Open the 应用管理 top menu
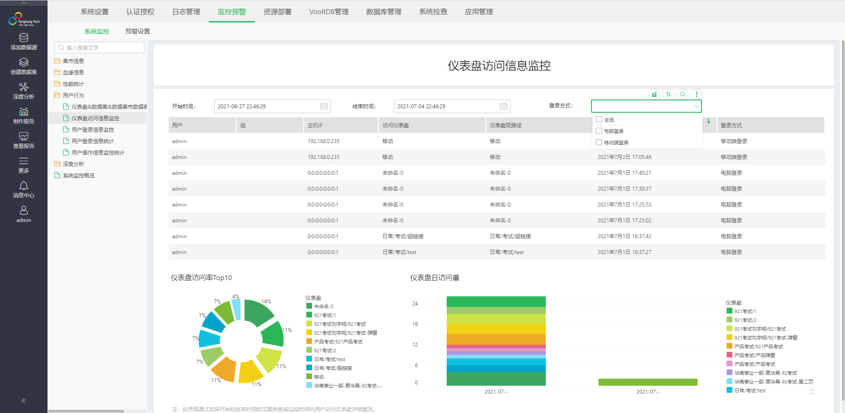 pos(479,11)
